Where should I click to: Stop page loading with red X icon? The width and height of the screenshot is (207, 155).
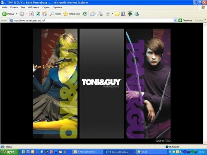[x=31, y=14]
